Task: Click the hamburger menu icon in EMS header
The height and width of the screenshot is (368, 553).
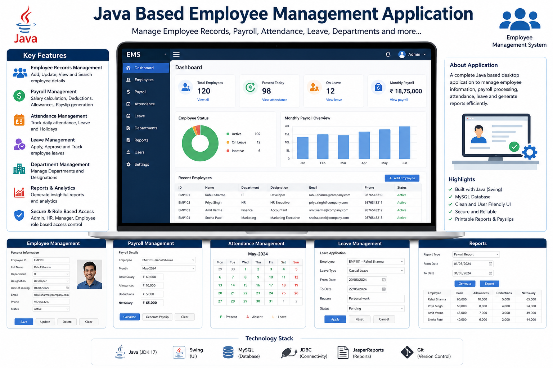Action: click(176, 55)
